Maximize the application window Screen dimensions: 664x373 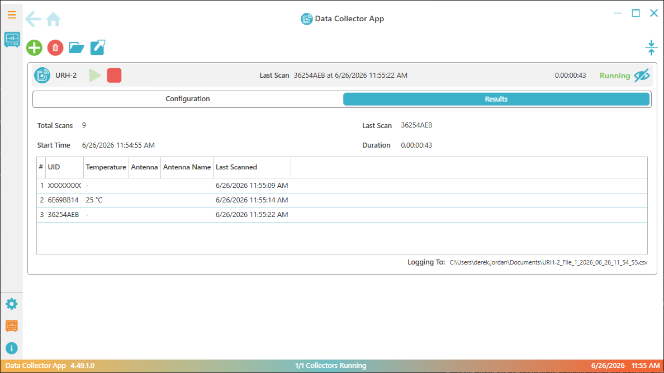635,13
